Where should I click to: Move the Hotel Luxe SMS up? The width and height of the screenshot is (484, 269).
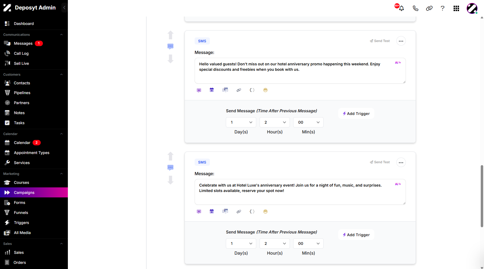coord(170,156)
